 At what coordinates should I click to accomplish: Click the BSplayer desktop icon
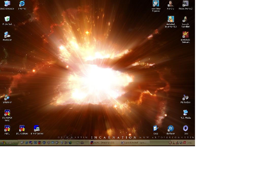pyautogui.click(x=171, y=128)
